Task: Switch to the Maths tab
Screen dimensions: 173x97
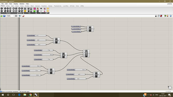Action: (8, 6)
